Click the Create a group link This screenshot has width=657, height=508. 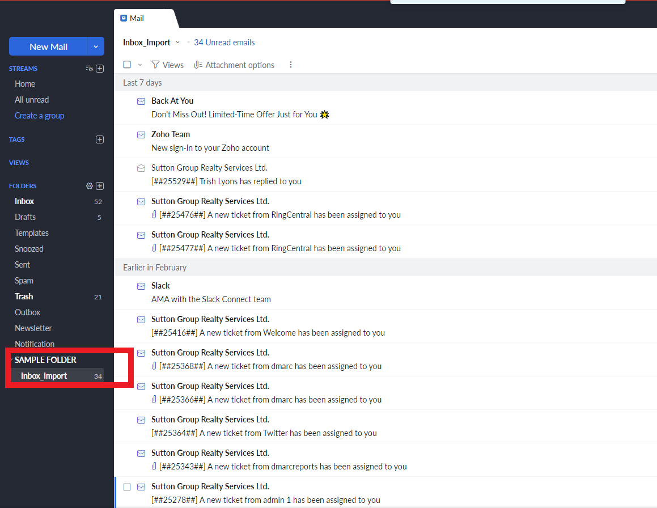39,116
